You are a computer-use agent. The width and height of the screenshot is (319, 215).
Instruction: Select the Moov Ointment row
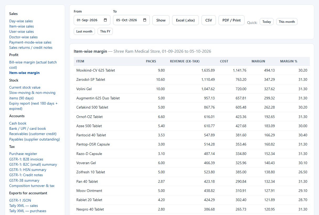click(x=192, y=191)
